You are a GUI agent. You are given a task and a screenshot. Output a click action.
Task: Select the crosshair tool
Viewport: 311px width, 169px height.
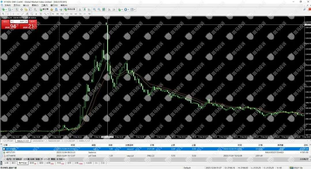click(8, 14)
